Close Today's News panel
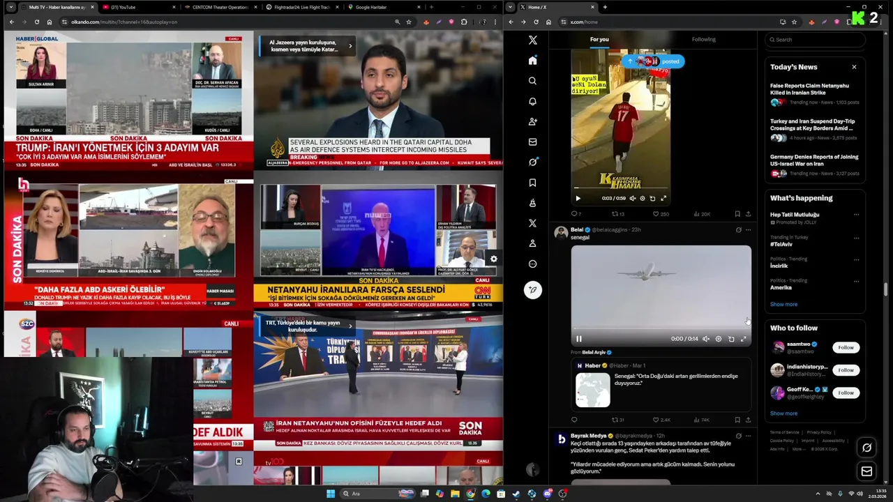Image resolution: width=893 pixels, height=502 pixels. pyautogui.click(x=854, y=67)
